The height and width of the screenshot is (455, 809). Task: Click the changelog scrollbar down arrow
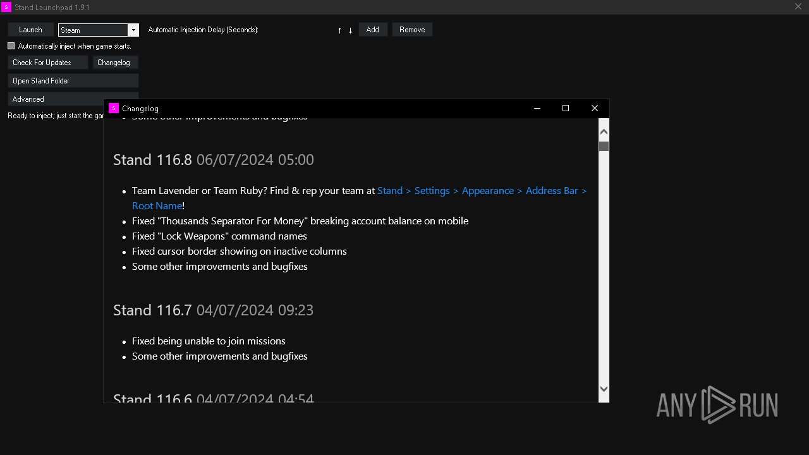tap(604, 389)
